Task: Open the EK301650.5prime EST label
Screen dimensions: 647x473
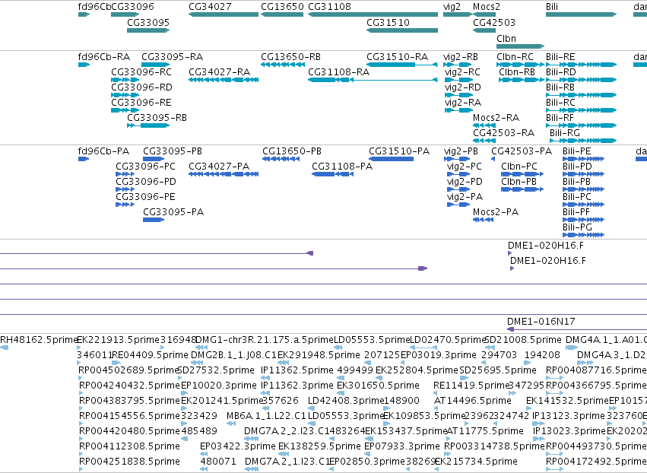Action: 378,386
